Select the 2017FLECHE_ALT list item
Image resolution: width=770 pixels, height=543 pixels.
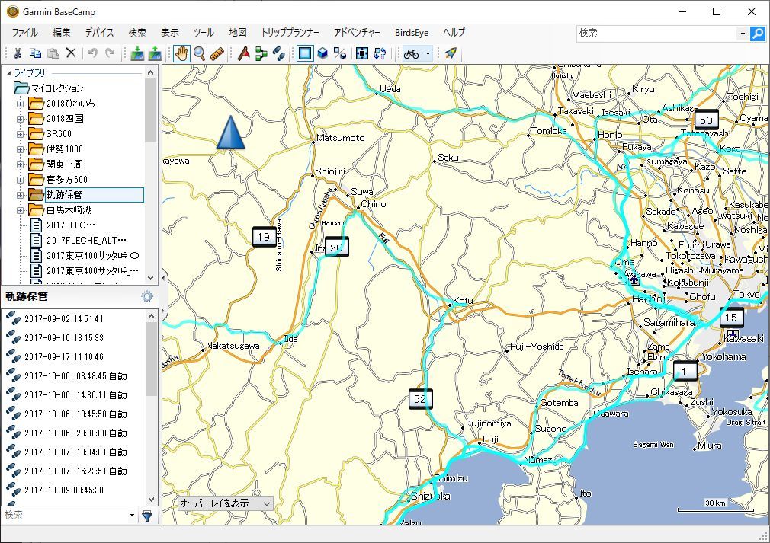point(86,241)
